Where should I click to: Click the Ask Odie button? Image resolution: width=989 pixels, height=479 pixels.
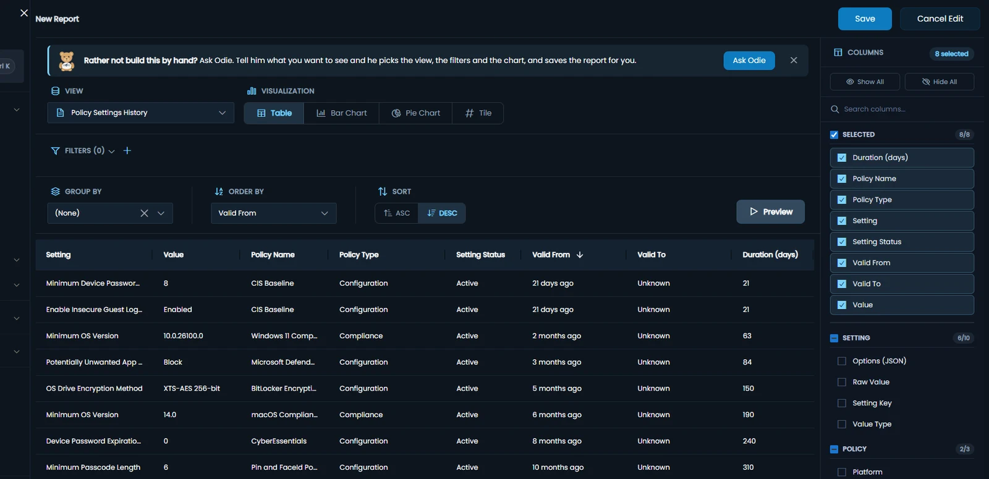[x=749, y=61]
